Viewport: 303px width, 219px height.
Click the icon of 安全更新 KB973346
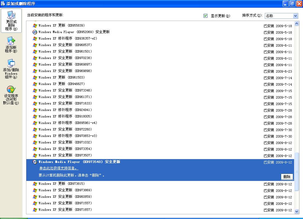tap(35, 90)
